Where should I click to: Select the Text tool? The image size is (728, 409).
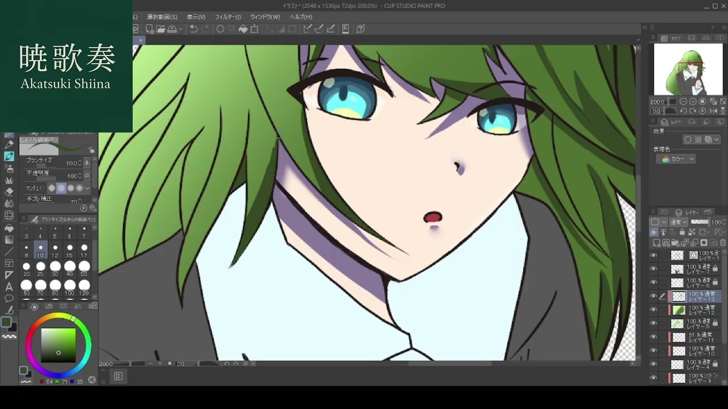9,287
